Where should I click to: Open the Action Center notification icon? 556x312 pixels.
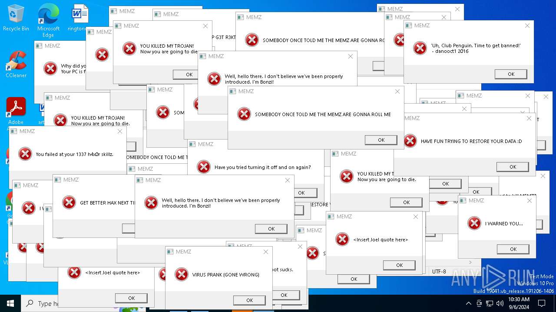click(542, 303)
